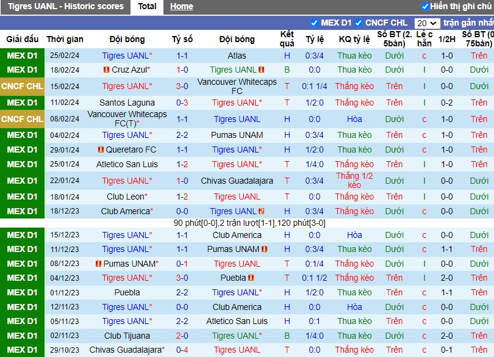Click the 2-2 score in 04/02/24 row
The height and width of the screenshot is (357, 494).
(182, 135)
